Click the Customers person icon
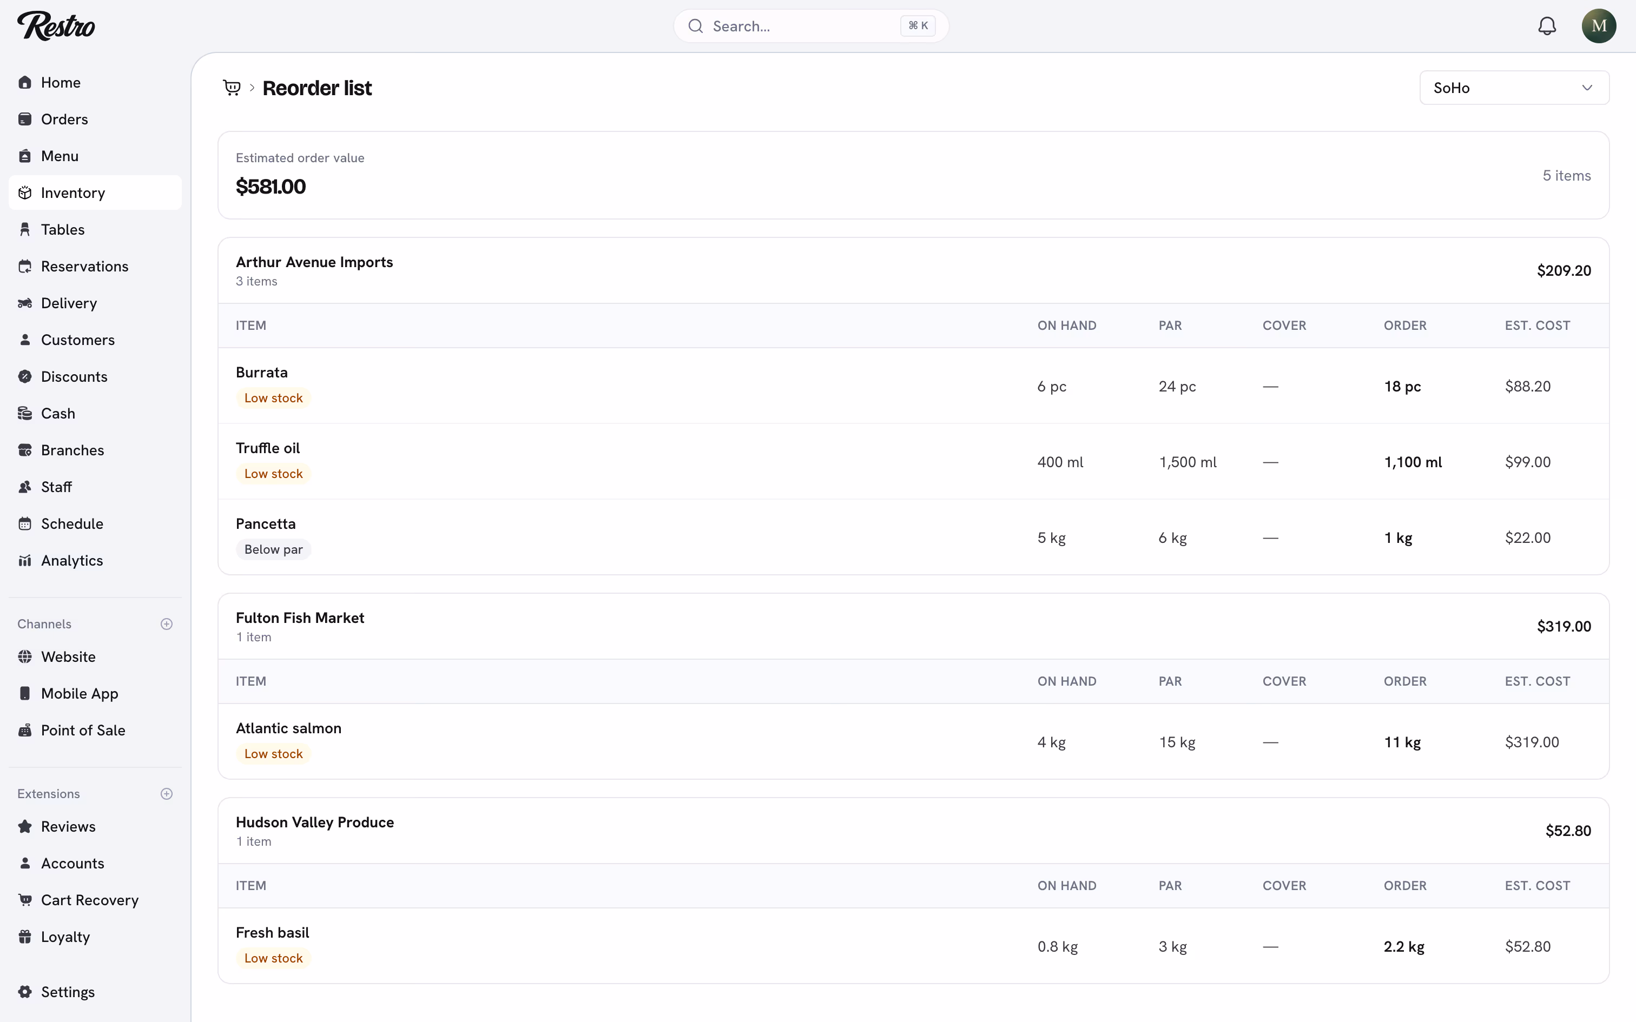1636x1022 pixels. pyautogui.click(x=25, y=340)
